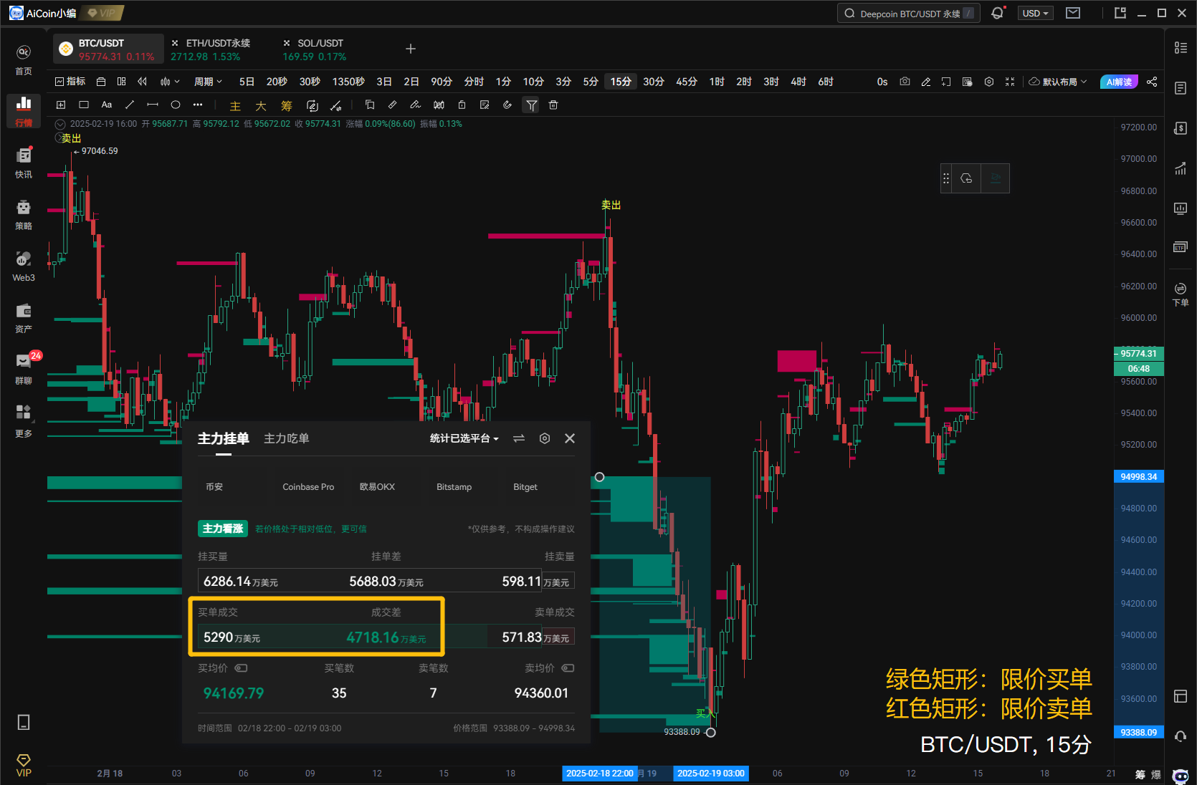
Task: Click the Deepcoin BTC/USDT search field
Action: click(908, 14)
